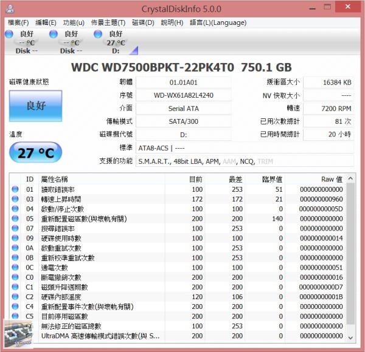Select the UltraDMA 高速傳輸模式錯誤次數 row
Viewport: 365px width, 352px height.
point(178,336)
